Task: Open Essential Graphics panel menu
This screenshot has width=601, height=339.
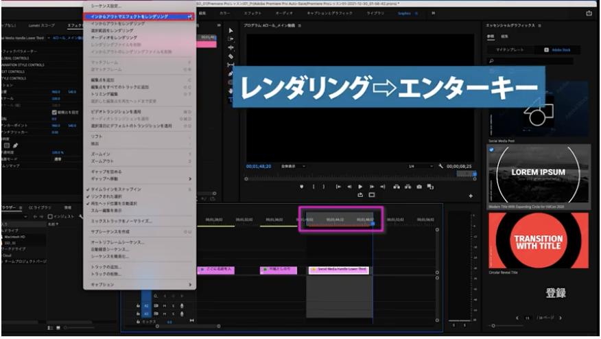Action: (540, 25)
